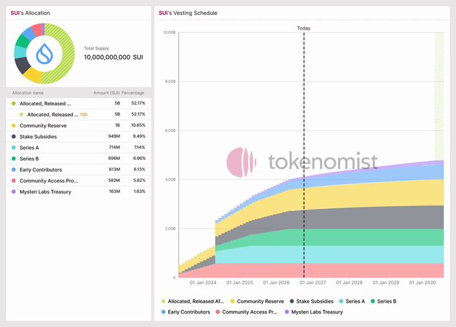Click the yellow Community Reserve donut segment
Viewport: 456px width, 327px height.
pyautogui.click(x=33, y=75)
